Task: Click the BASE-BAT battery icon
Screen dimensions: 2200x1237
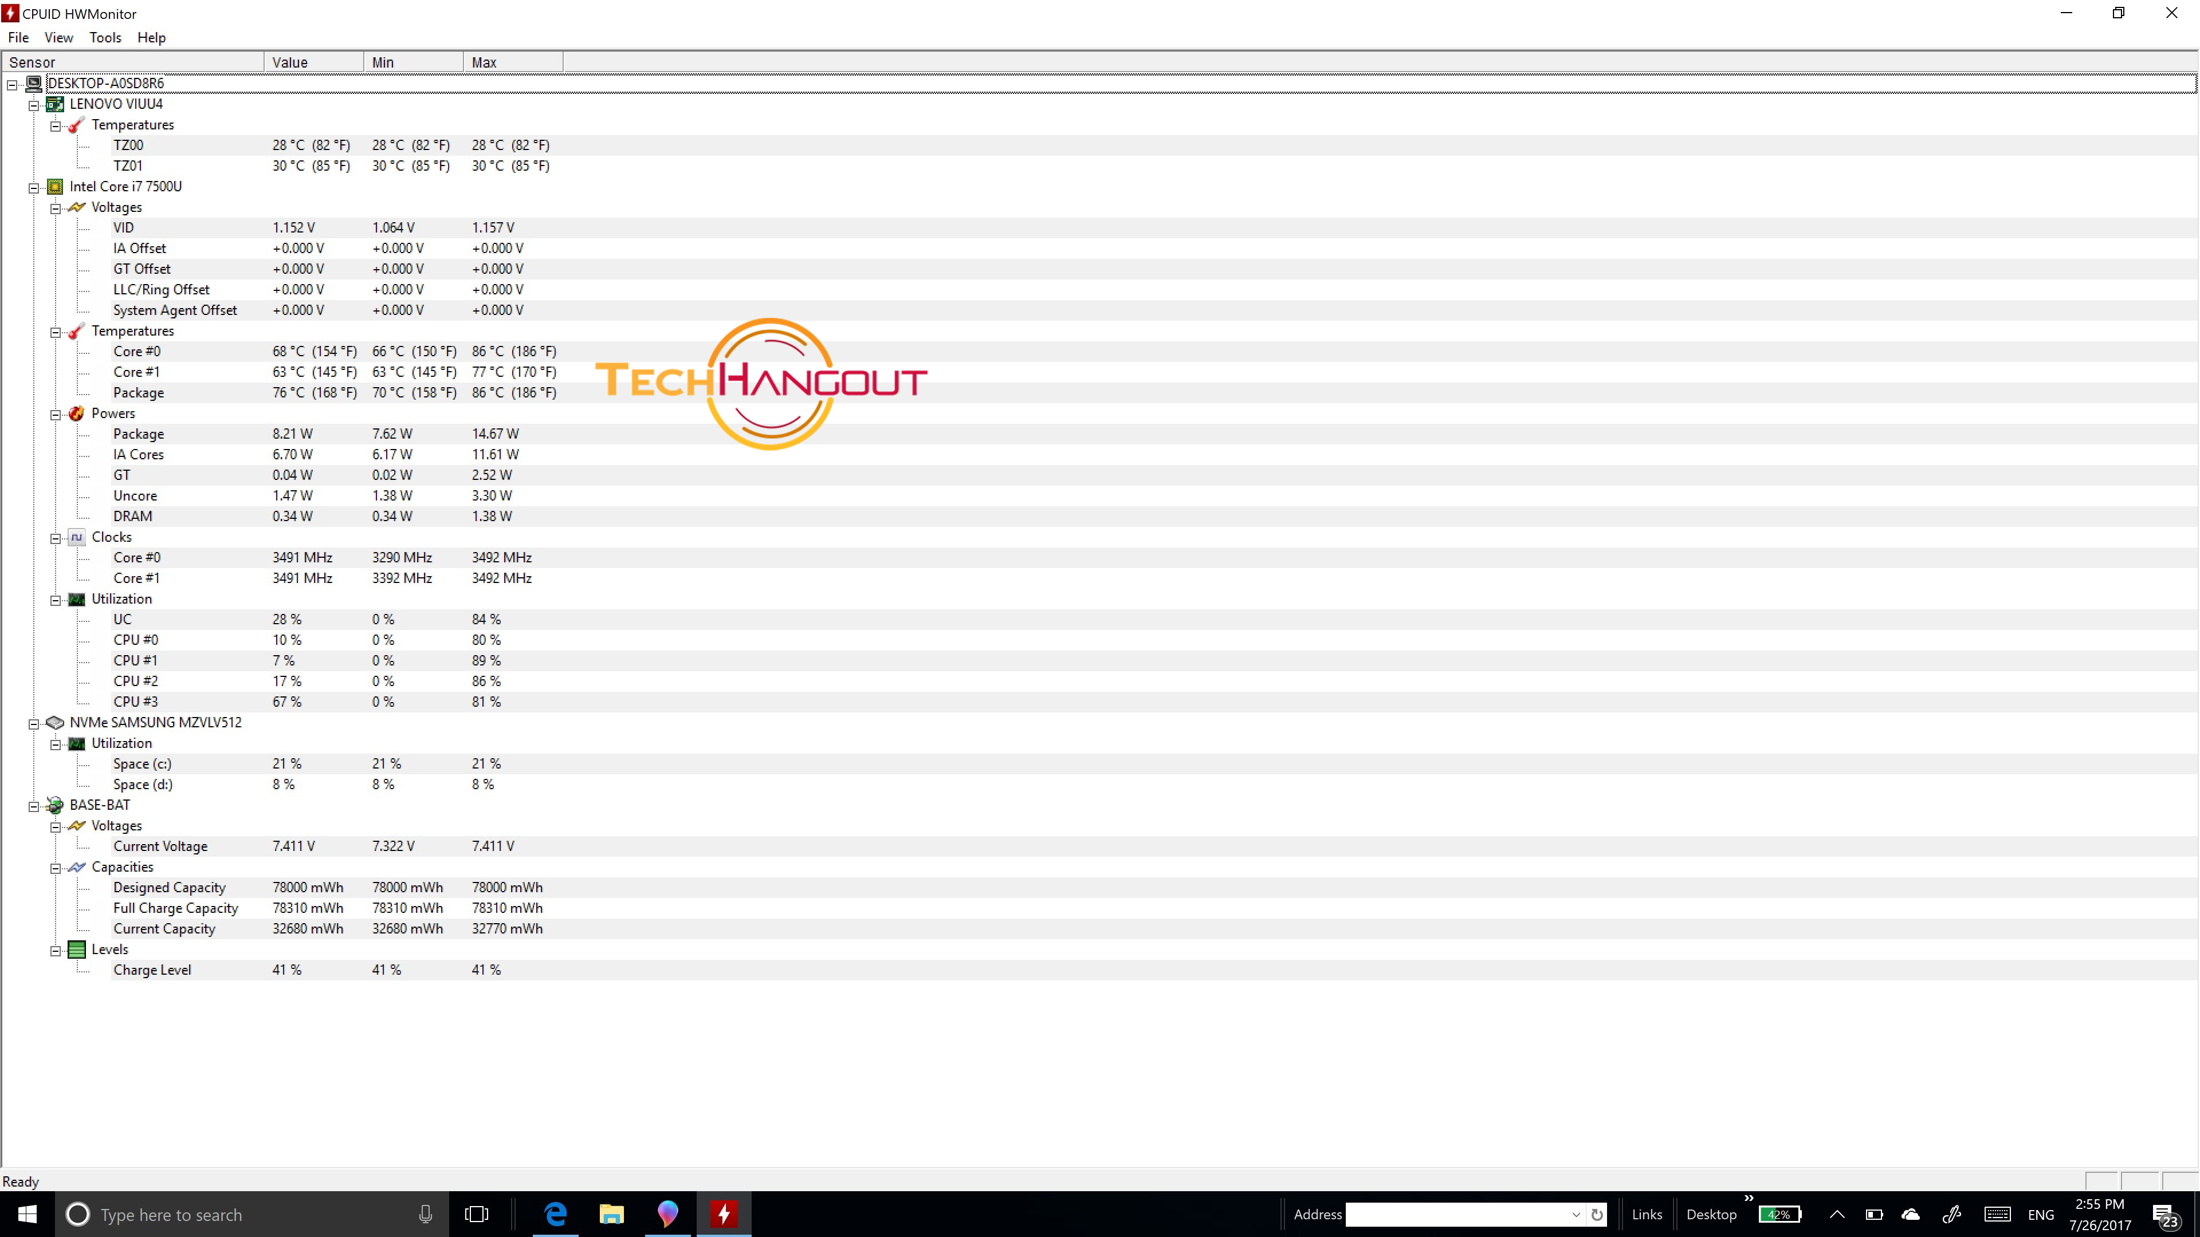Action: coord(54,805)
